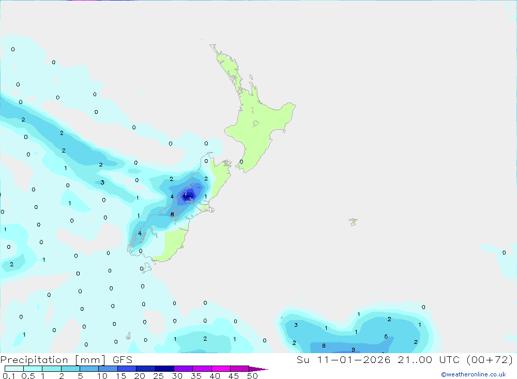The width and height of the screenshot is (517, 379).
Task: Click the 40–45 mm magenta legend swatch
Action: [x=221, y=369]
